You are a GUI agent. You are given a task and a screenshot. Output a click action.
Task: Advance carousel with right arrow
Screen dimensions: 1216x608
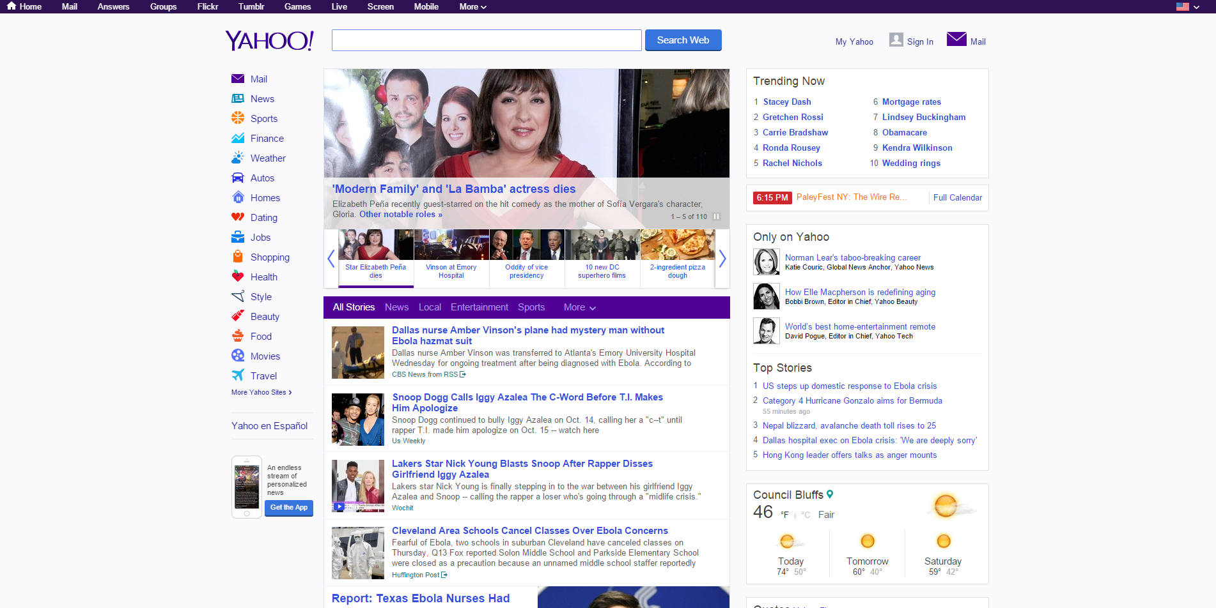tap(722, 259)
